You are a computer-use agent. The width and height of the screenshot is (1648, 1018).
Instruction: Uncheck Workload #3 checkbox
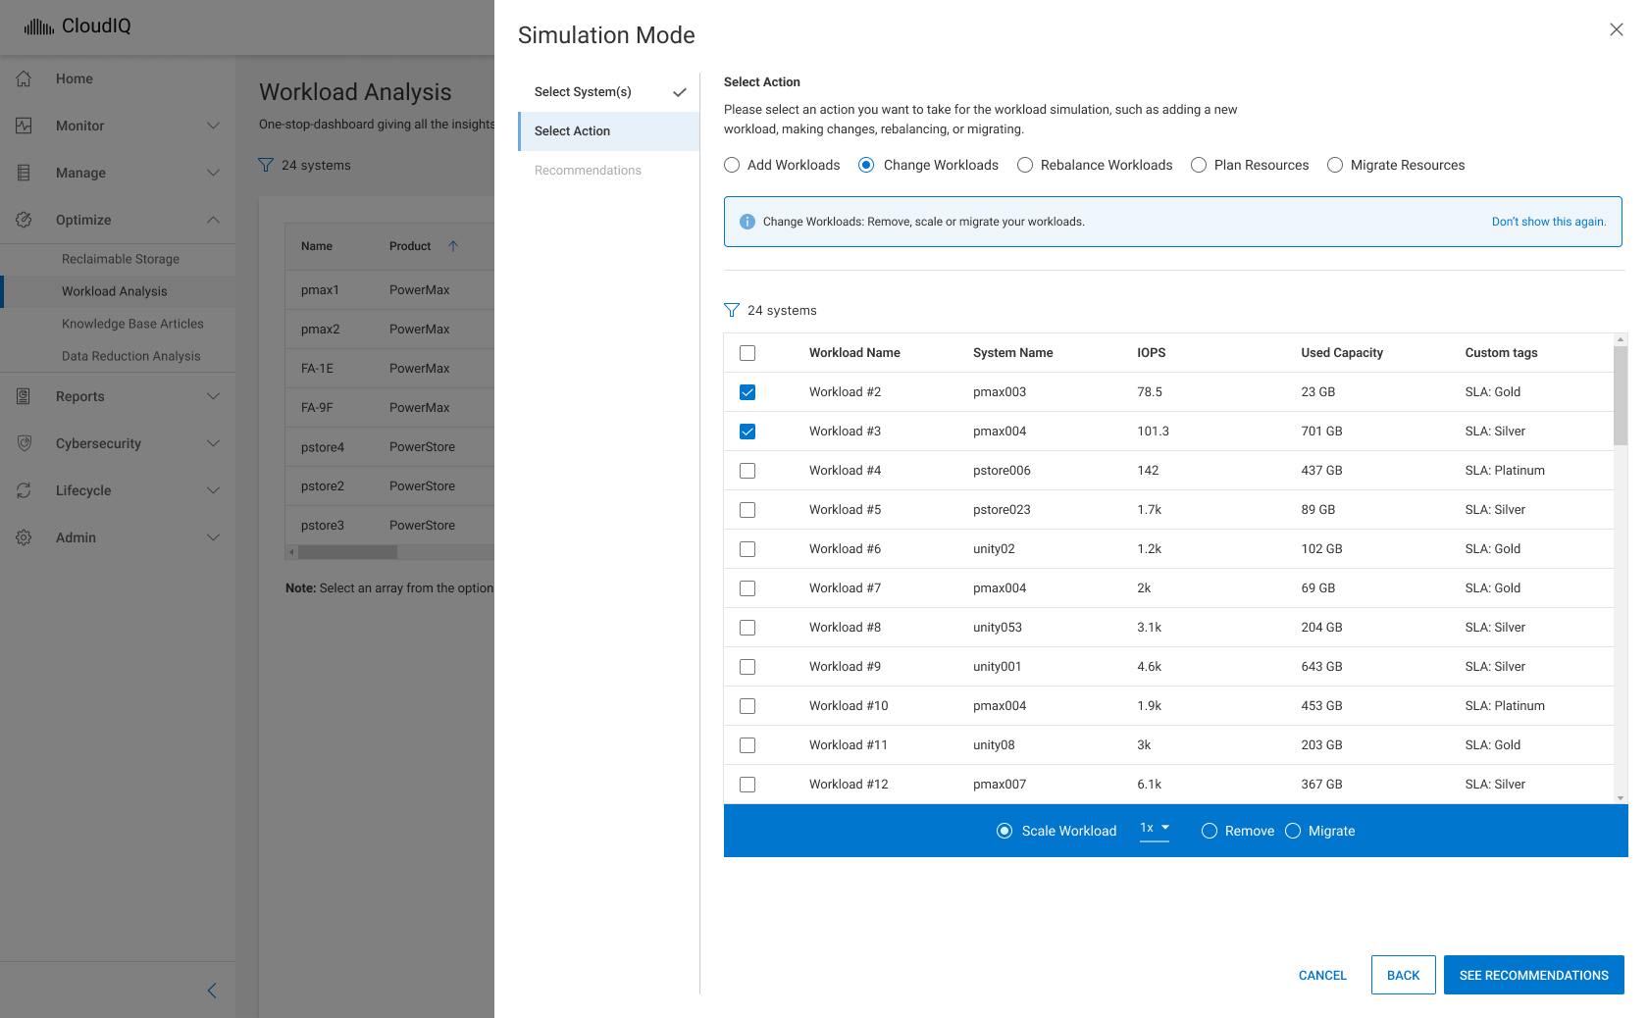pos(747,432)
